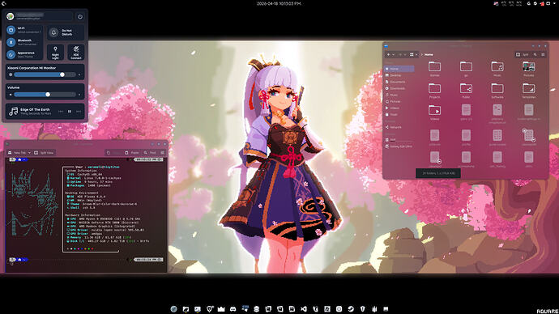
Task: Go forward in the file manager
Action: (400, 54)
